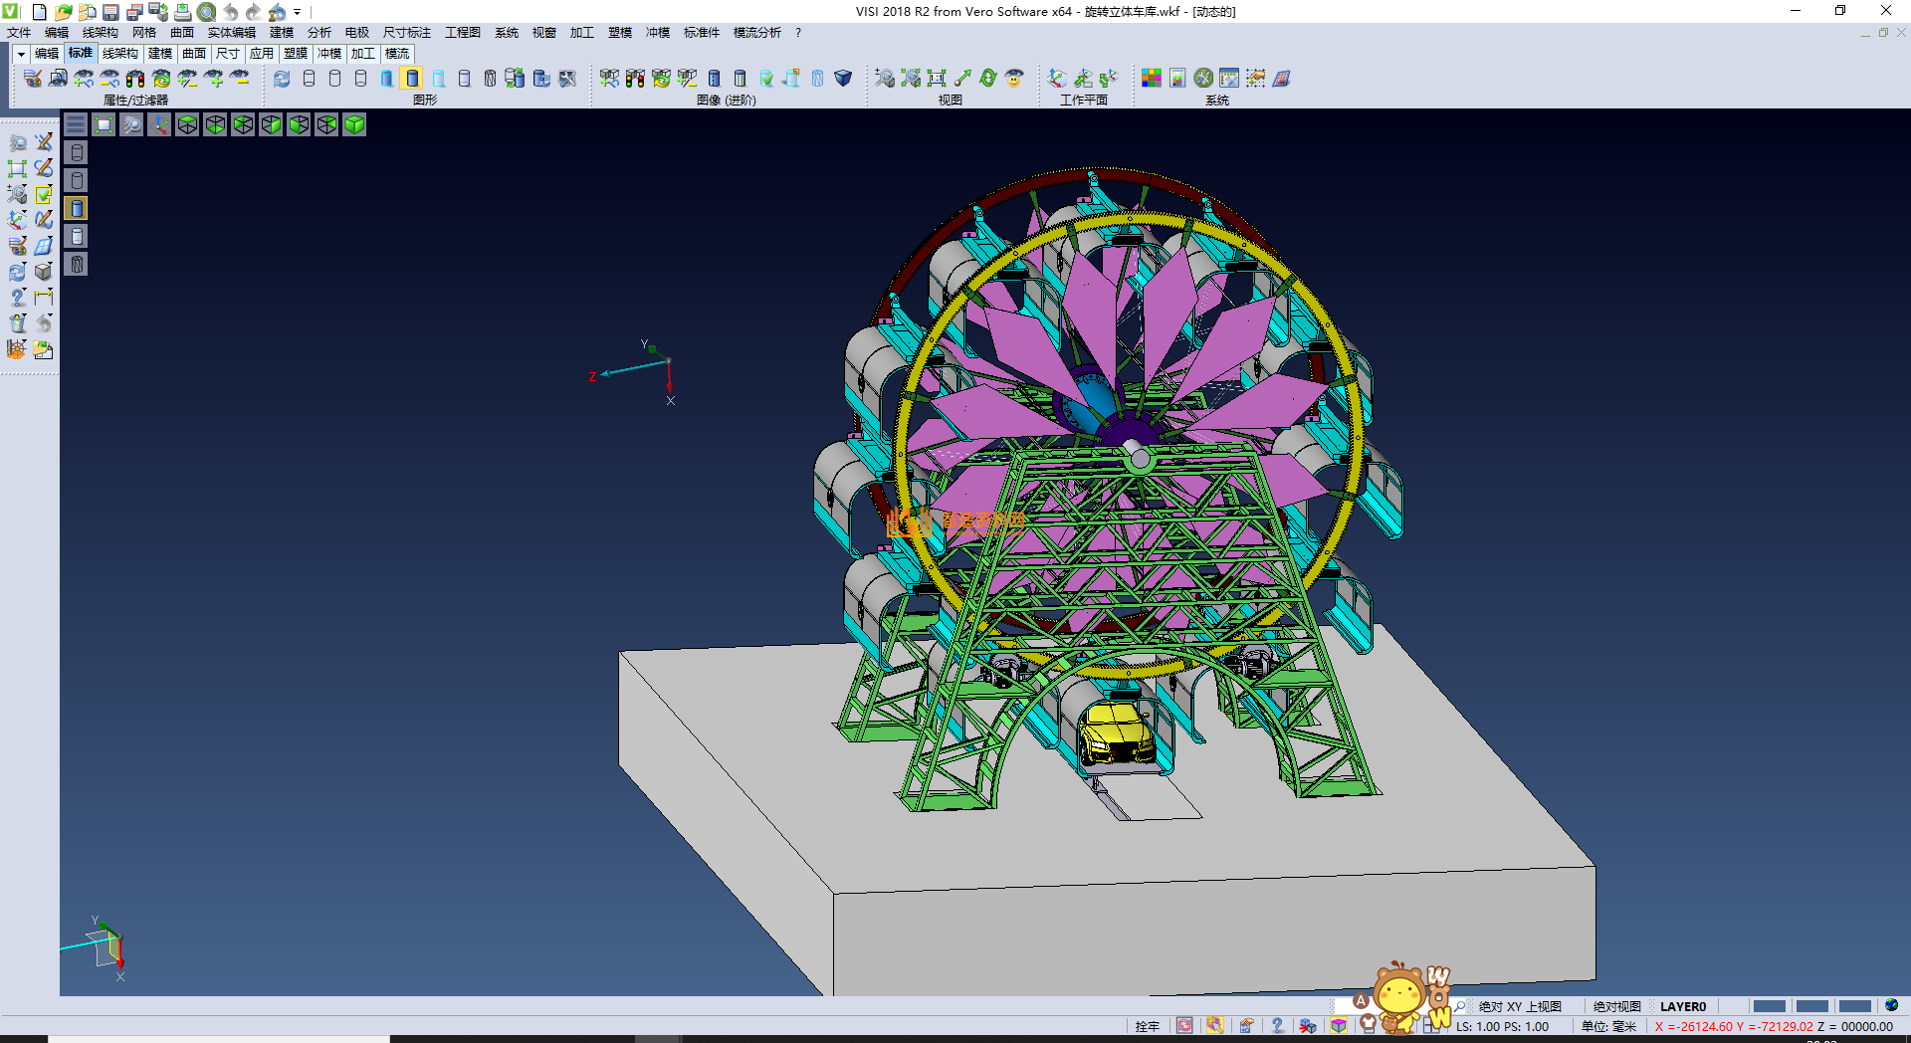Switch to the 建模 toolbar tab
Image resolution: width=1911 pixels, height=1043 pixels.
160,54
